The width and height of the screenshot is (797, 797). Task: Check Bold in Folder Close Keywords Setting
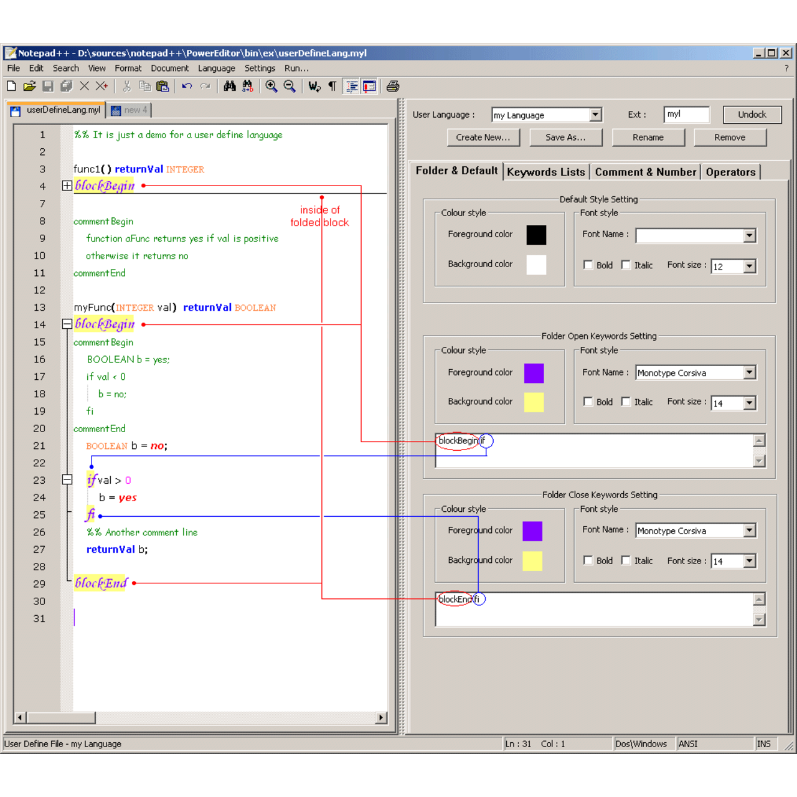[x=588, y=560]
